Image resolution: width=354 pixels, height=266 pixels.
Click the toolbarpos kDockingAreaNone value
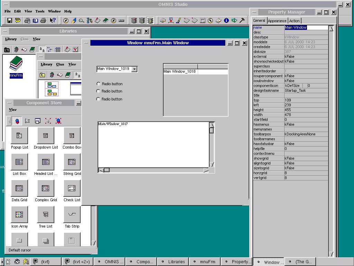(x=300, y=134)
